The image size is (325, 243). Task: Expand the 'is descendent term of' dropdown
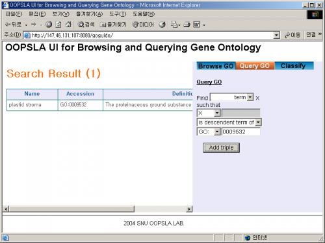tap(258, 122)
